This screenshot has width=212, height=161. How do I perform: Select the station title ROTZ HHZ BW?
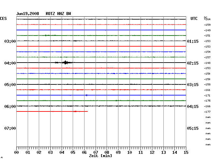click(x=58, y=14)
